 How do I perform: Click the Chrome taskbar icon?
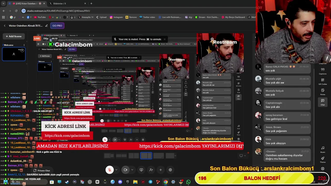pos(165,182)
